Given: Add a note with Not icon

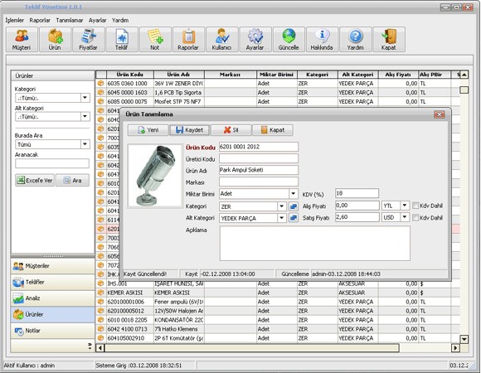Looking at the screenshot, I should pos(155,39).
